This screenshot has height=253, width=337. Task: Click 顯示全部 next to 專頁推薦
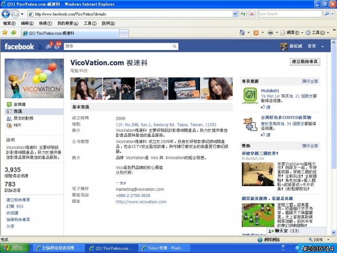click(x=310, y=81)
